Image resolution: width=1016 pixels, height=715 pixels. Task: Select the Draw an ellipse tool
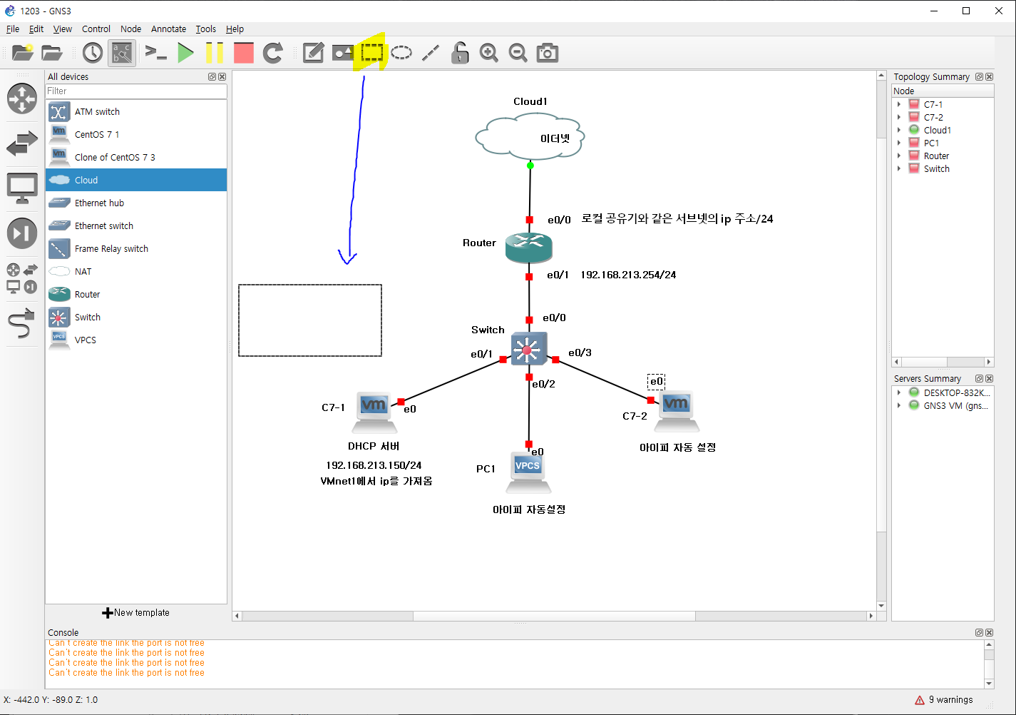(401, 53)
